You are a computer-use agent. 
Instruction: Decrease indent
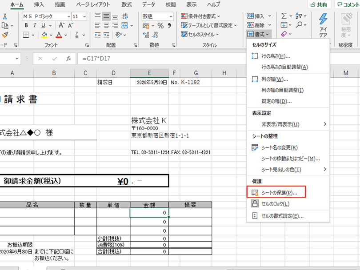[98, 35]
